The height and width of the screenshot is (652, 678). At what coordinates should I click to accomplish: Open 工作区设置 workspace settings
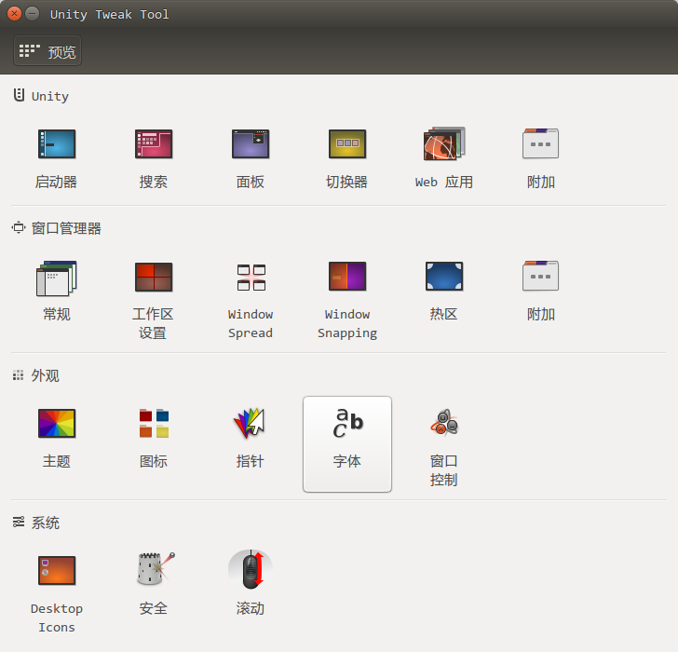(154, 299)
